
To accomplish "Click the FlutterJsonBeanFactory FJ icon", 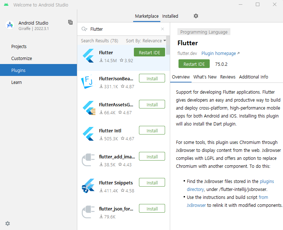I will 87,82.
